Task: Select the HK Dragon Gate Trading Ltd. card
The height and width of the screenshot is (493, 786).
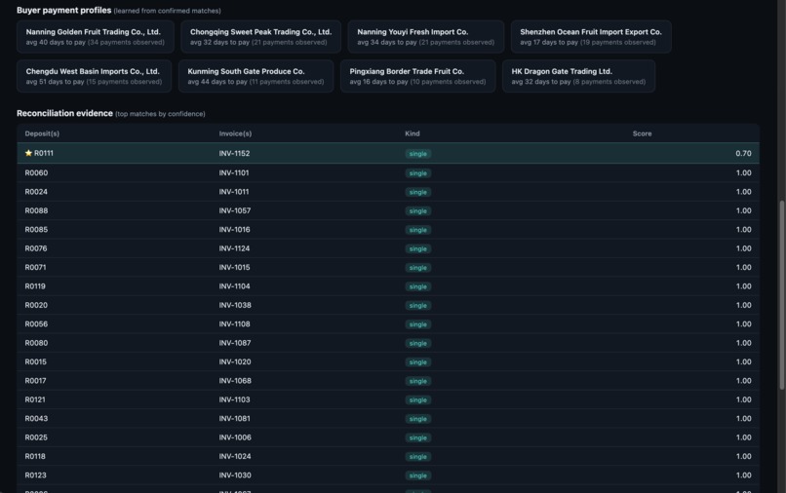Action: (578, 76)
